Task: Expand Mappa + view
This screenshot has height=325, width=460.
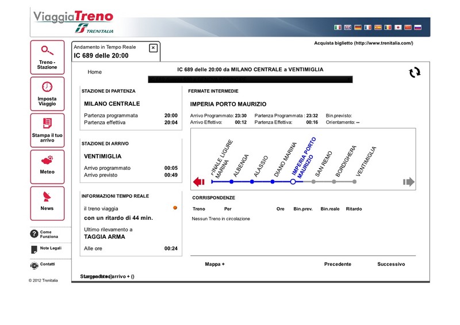Action: 214,264
